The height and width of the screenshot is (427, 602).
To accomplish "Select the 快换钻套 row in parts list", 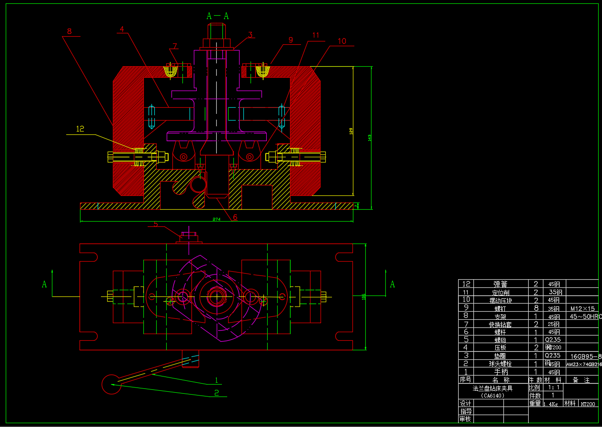I will (x=501, y=324).
